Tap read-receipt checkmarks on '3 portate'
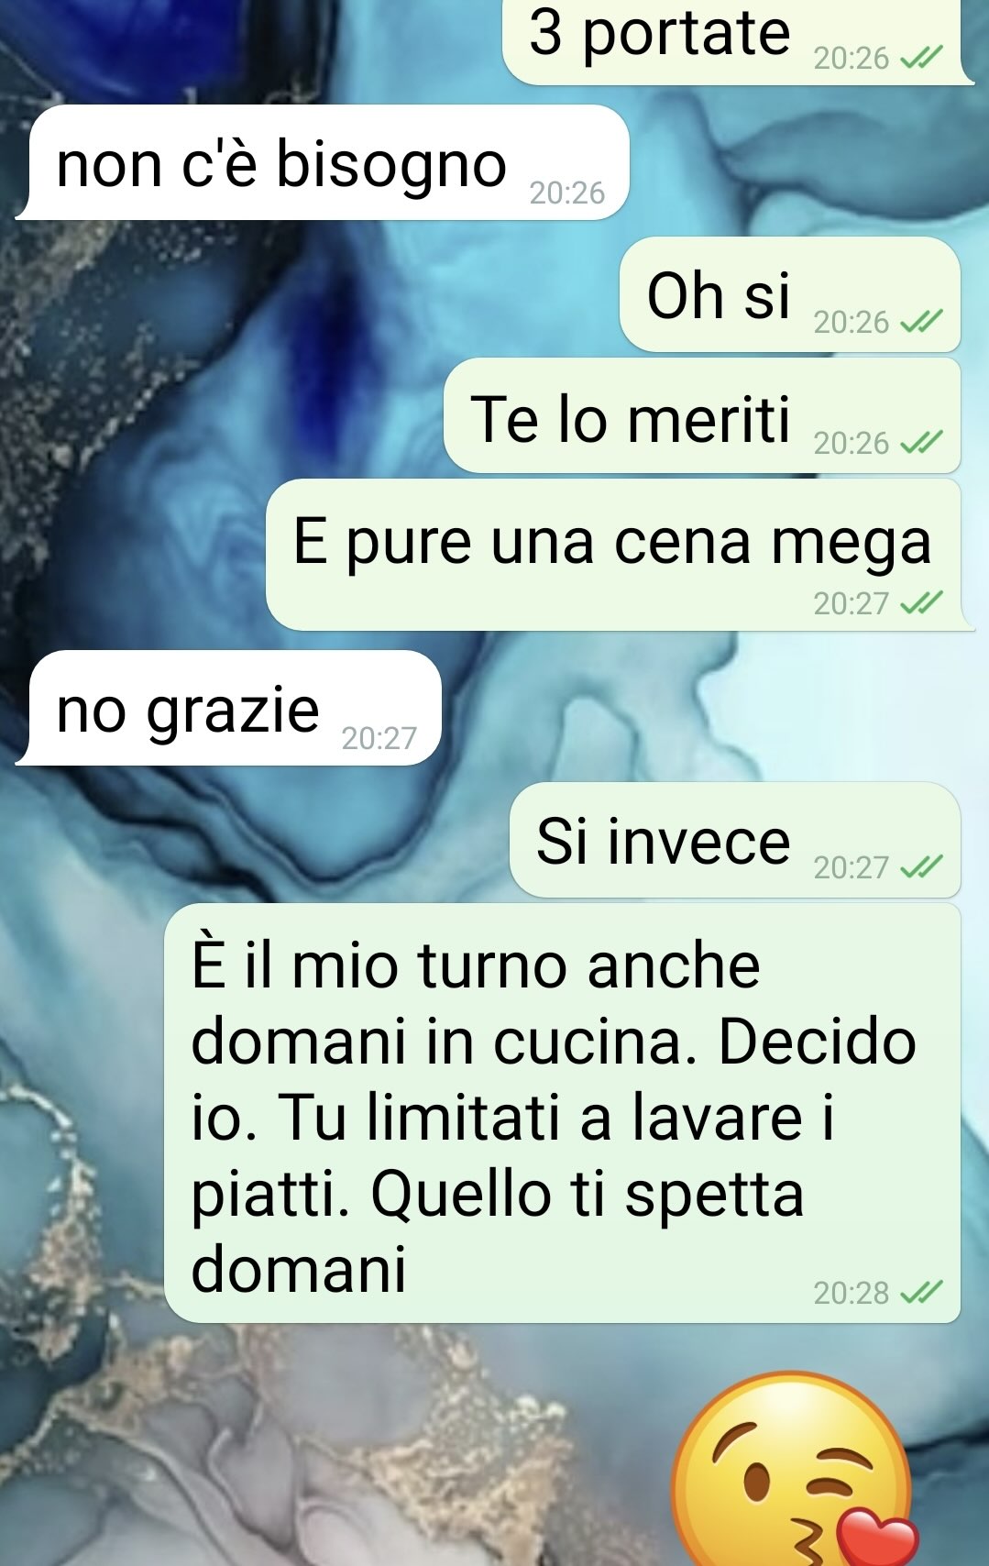The width and height of the screenshot is (989, 1566). tap(921, 59)
